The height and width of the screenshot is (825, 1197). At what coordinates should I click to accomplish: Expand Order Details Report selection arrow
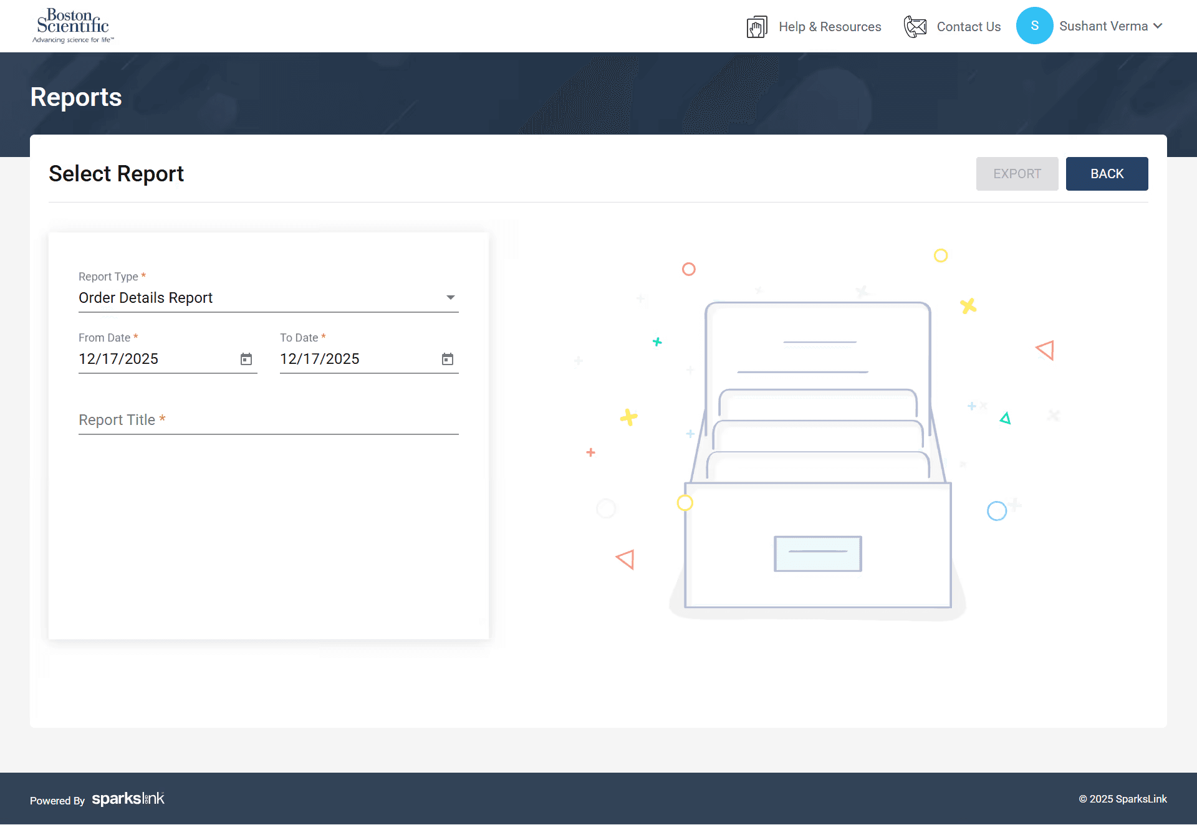pyautogui.click(x=450, y=298)
